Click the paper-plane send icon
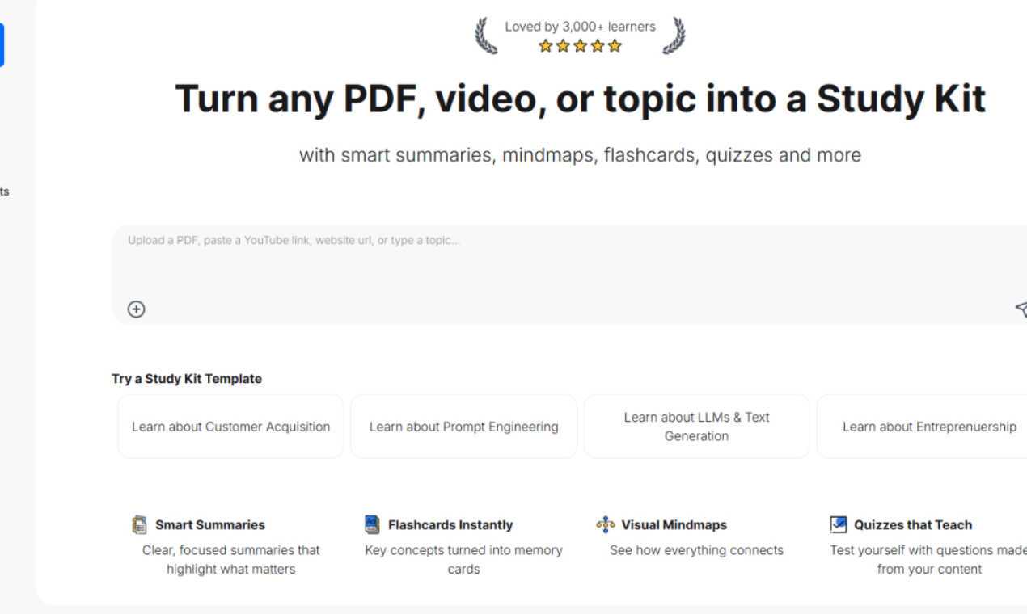 tap(1021, 309)
